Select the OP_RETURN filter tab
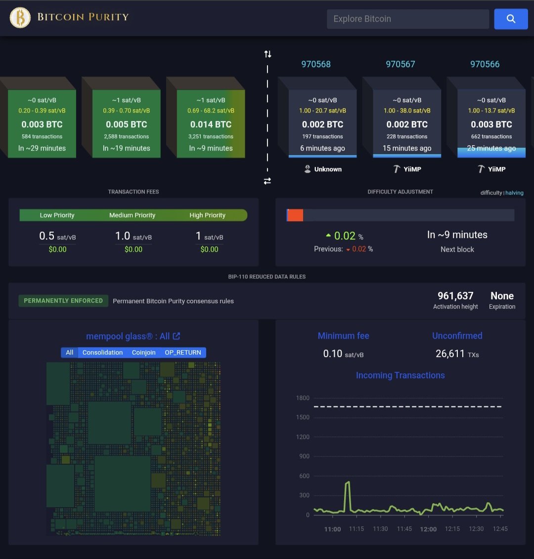 pos(183,352)
